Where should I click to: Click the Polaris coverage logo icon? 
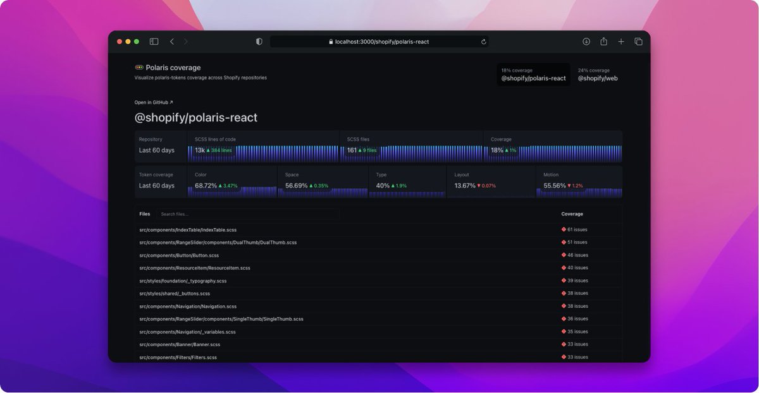[x=139, y=68]
